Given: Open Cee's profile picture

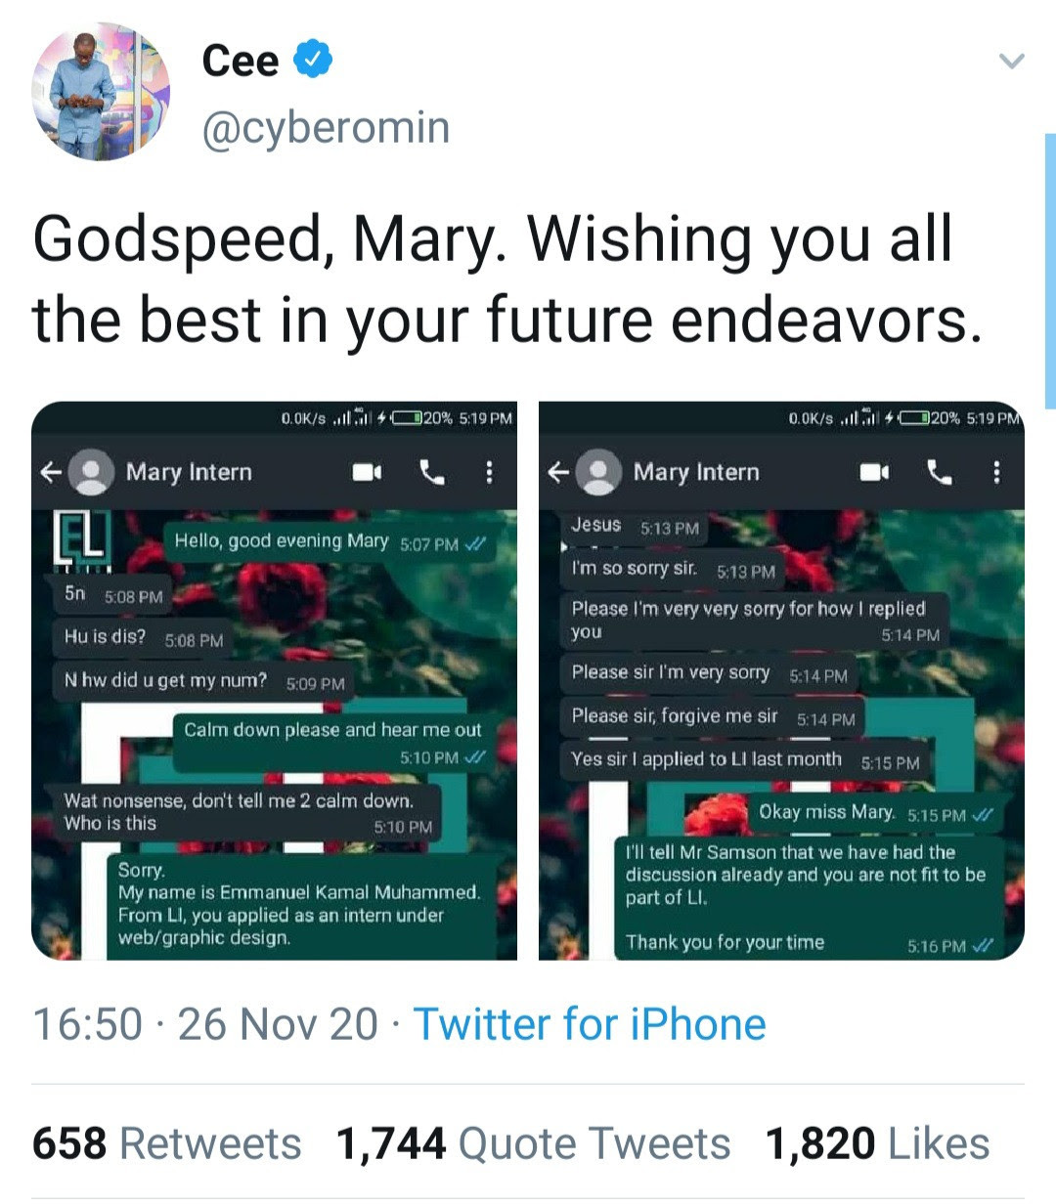Looking at the screenshot, I should coord(101,92).
